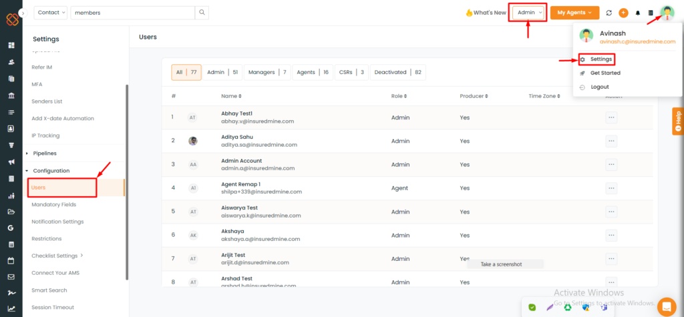This screenshot has width=684, height=317.
Task: Select the Agents 16 filter tab
Action: click(x=313, y=72)
